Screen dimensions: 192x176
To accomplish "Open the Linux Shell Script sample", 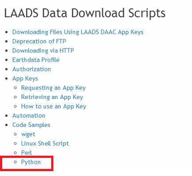I will pos(45,144).
